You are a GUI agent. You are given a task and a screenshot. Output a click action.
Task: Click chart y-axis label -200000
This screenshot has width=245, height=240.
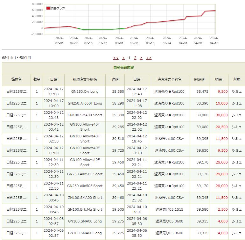tap(37, 34)
